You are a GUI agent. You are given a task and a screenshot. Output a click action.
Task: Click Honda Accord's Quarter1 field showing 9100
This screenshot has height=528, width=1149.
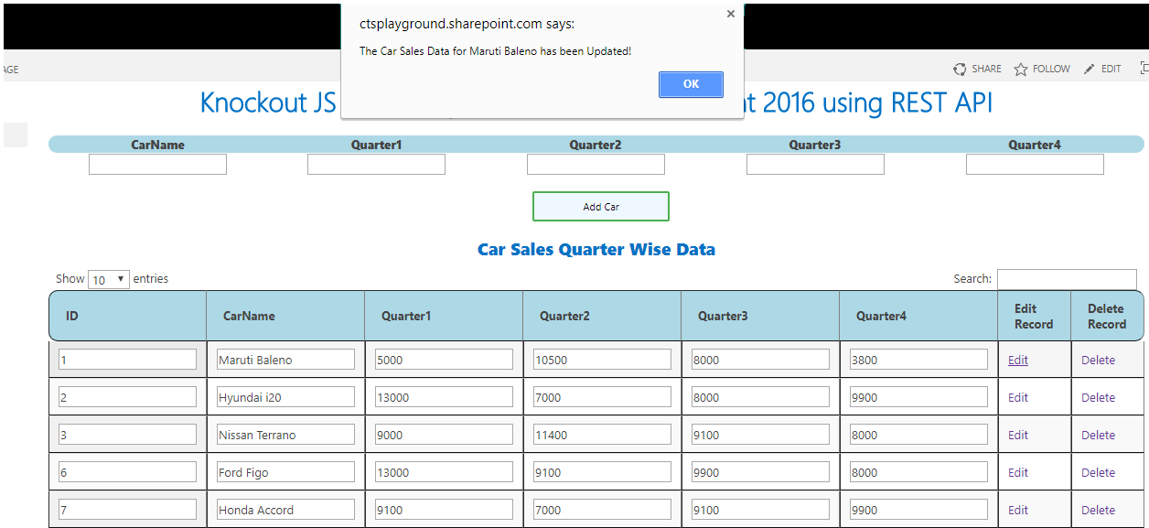pyautogui.click(x=444, y=510)
